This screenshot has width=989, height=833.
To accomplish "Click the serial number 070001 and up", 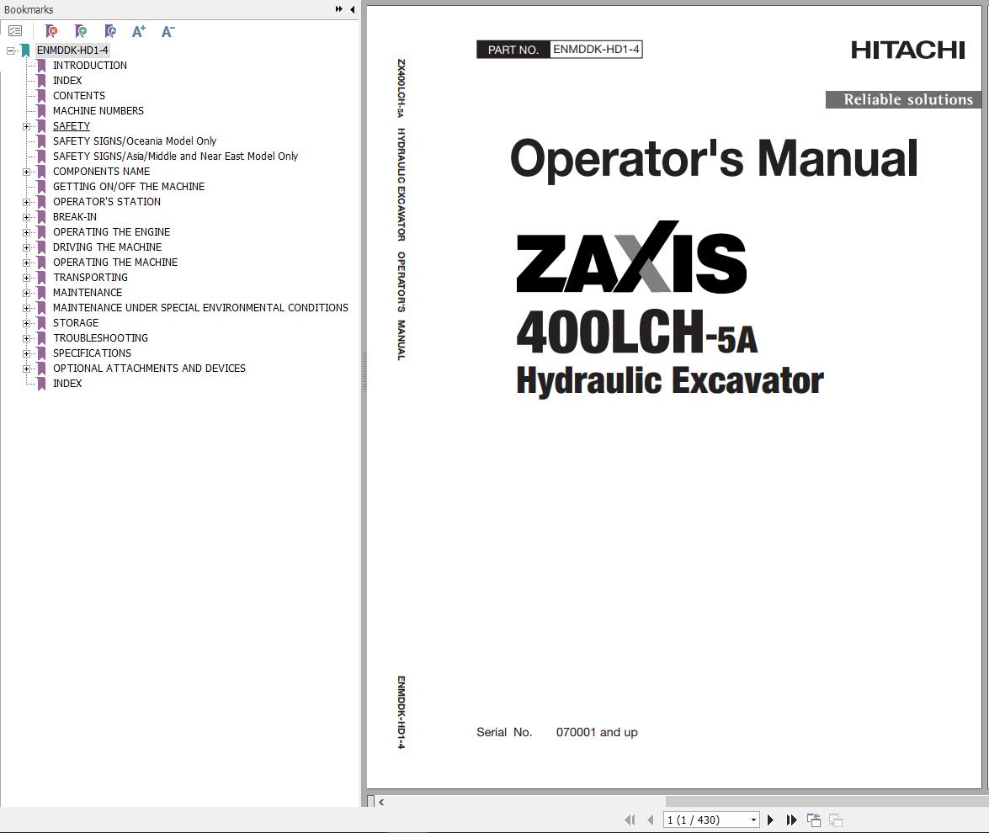I will pos(597,732).
